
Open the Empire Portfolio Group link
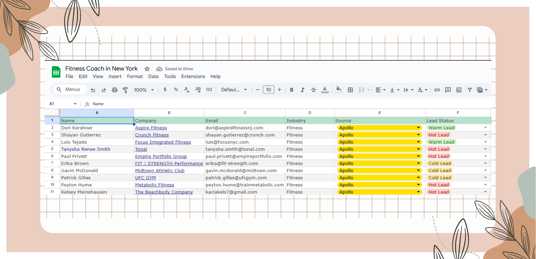(161, 156)
